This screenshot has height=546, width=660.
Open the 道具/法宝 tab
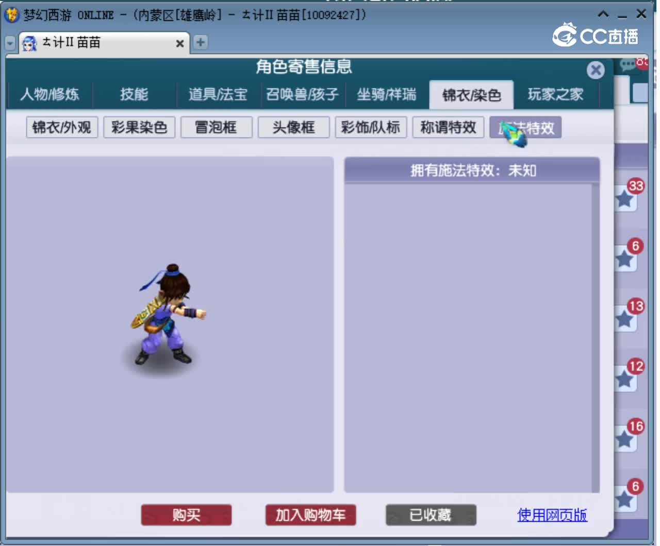tap(218, 94)
